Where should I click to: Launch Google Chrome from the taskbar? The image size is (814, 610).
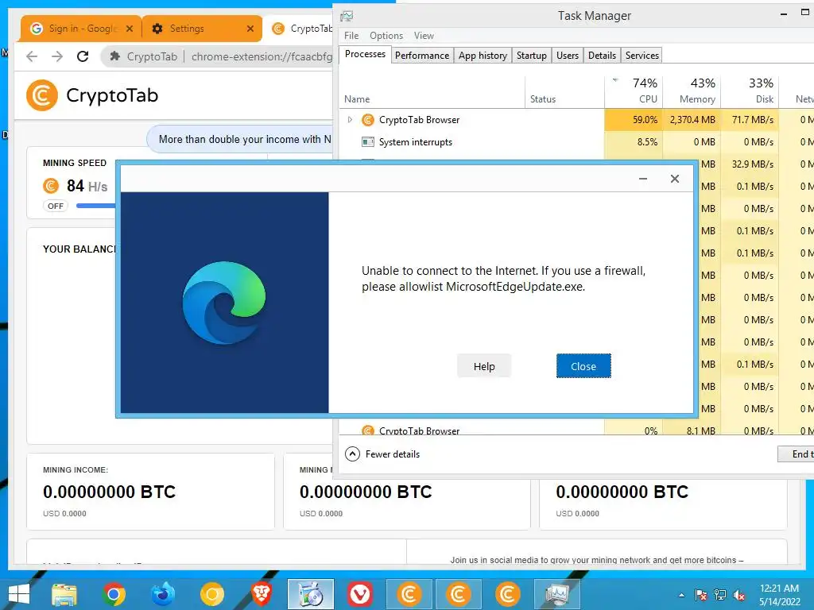click(114, 594)
